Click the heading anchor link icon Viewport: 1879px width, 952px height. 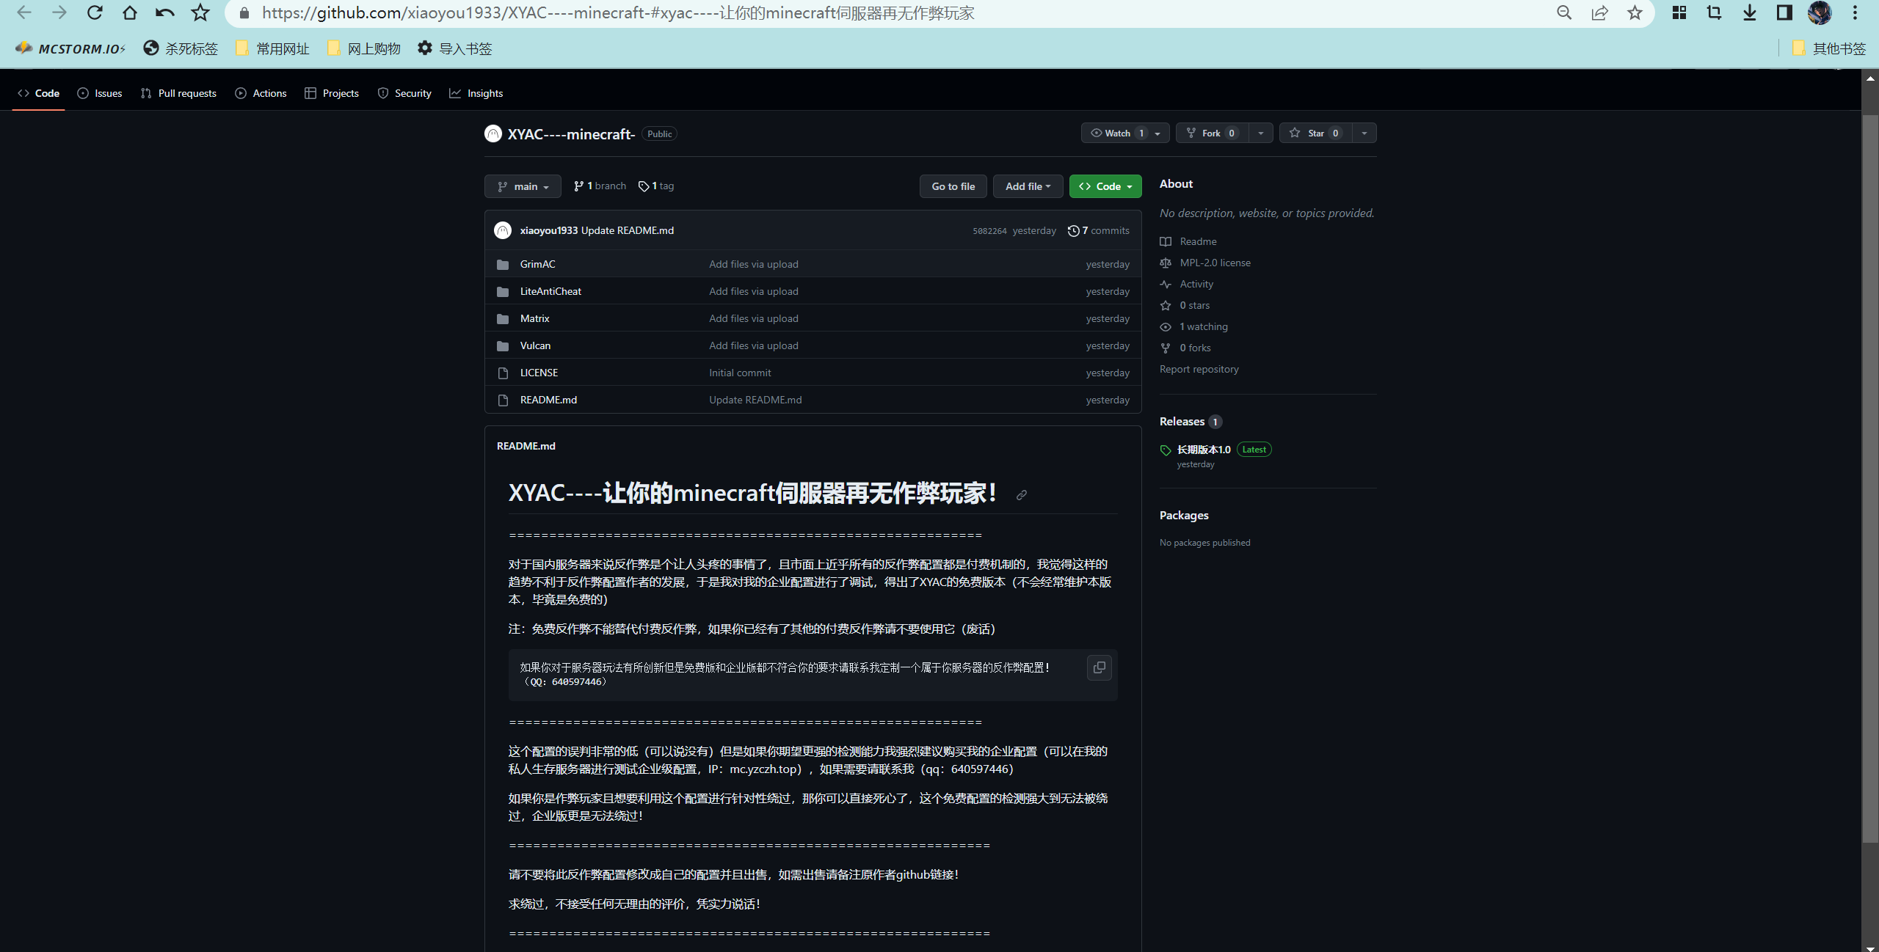pyautogui.click(x=1021, y=495)
